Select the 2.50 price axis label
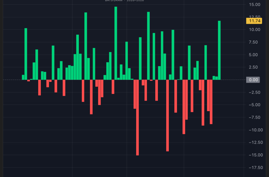Image resolution: width=269 pixels, height=177 pixels. coord(253,67)
